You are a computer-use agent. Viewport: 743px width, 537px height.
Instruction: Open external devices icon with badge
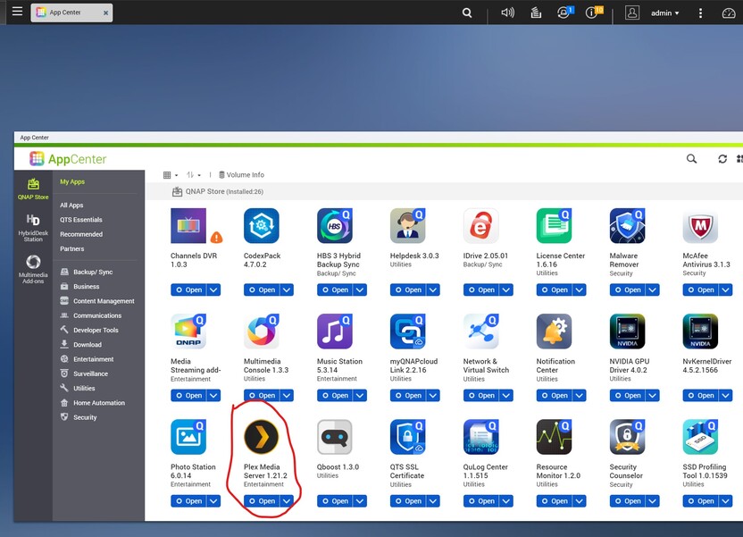(564, 13)
